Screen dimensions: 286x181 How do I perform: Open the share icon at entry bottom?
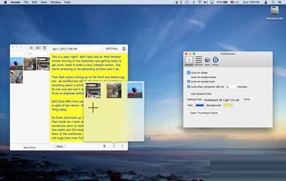click(x=123, y=146)
